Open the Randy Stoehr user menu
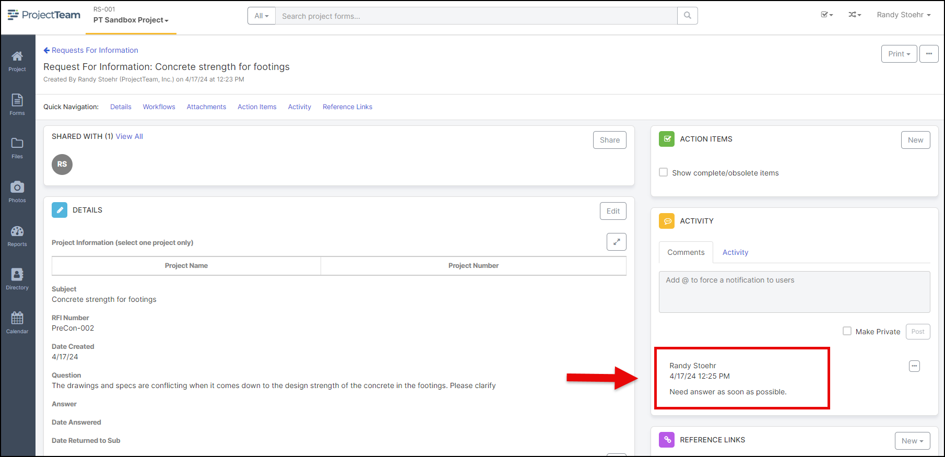This screenshot has width=945, height=457. pyautogui.click(x=904, y=15)
